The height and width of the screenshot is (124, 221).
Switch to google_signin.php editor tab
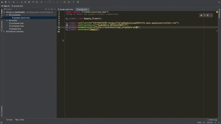66,9
